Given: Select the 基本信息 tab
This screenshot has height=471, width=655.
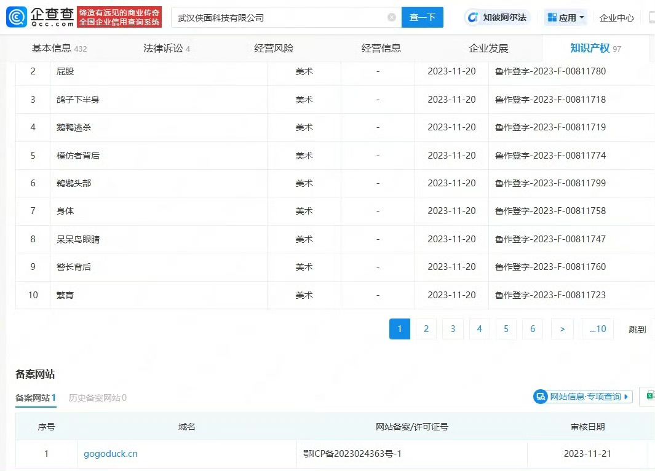Looking at the screenshot, I should tap(59, 49).
